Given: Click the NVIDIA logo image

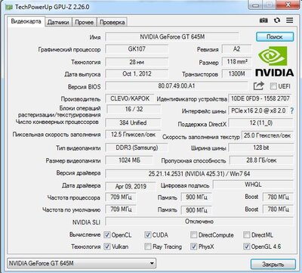Looking at the screenshot, I should 275,61.
